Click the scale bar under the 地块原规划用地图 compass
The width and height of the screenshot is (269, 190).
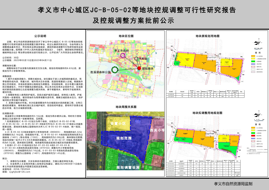coord(258,48)
